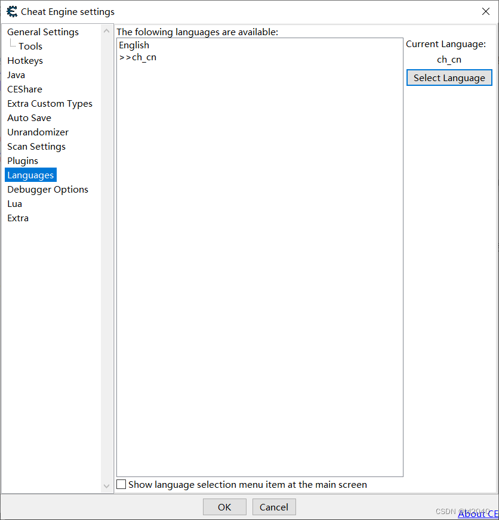Click the sidebar scroll up arrow

pyautogui.click(x=107, y=31)
